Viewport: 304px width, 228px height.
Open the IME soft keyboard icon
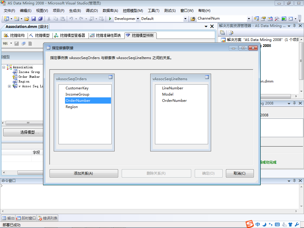point(277,224)
